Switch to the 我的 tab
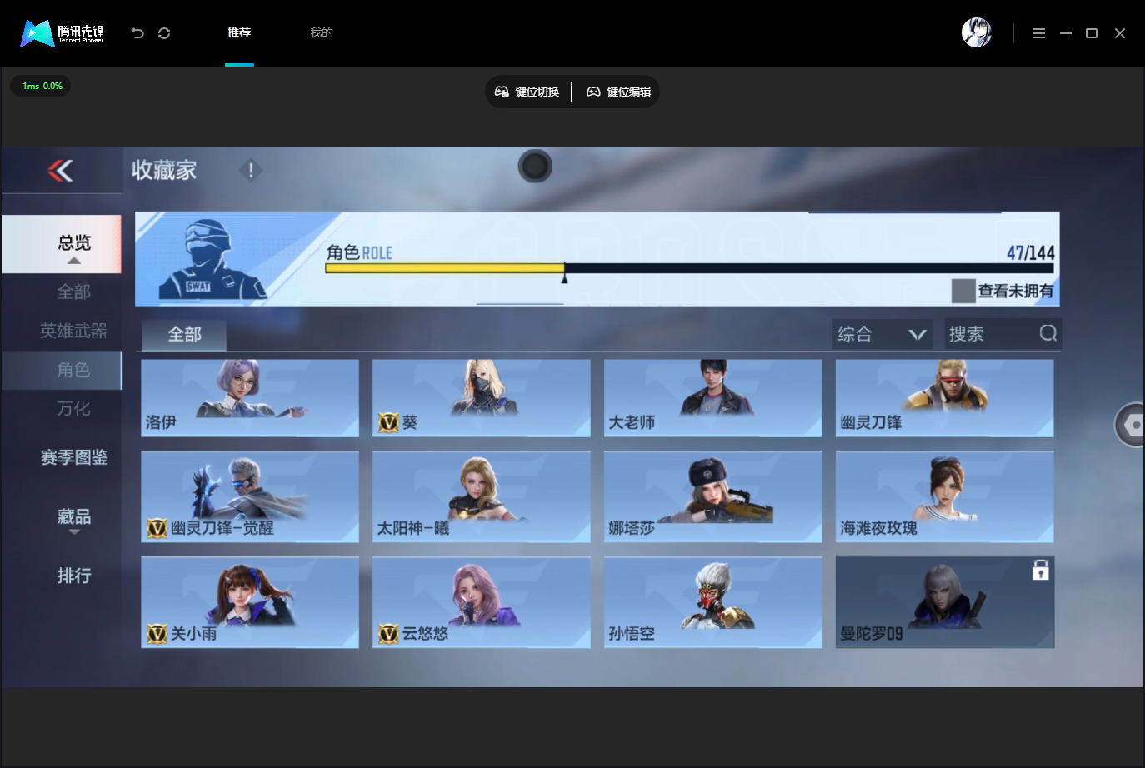 [x=322, y=33]
